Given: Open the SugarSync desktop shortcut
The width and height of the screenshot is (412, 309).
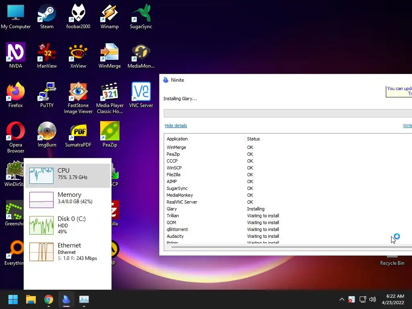Looking at the screenshot, I should pyautogui.click(x=141, y=16).
